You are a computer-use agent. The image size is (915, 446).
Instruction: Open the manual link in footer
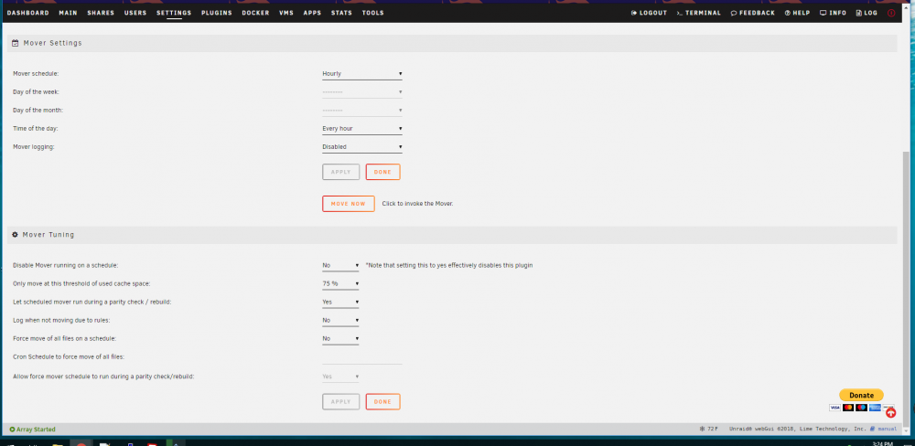(882, 430)
